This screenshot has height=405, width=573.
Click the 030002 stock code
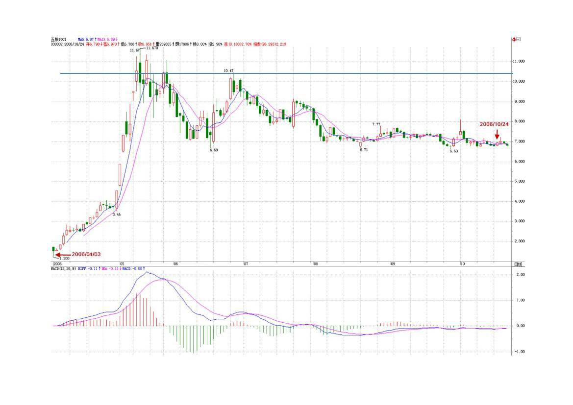(x=56, y=44)
